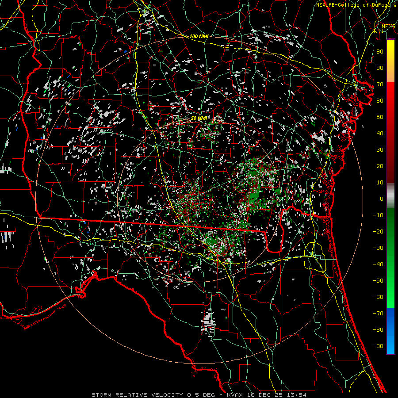This screenshot has height=398, width=398.
Task: Select the "30" value on velocity scale
Action: point(380,150)
